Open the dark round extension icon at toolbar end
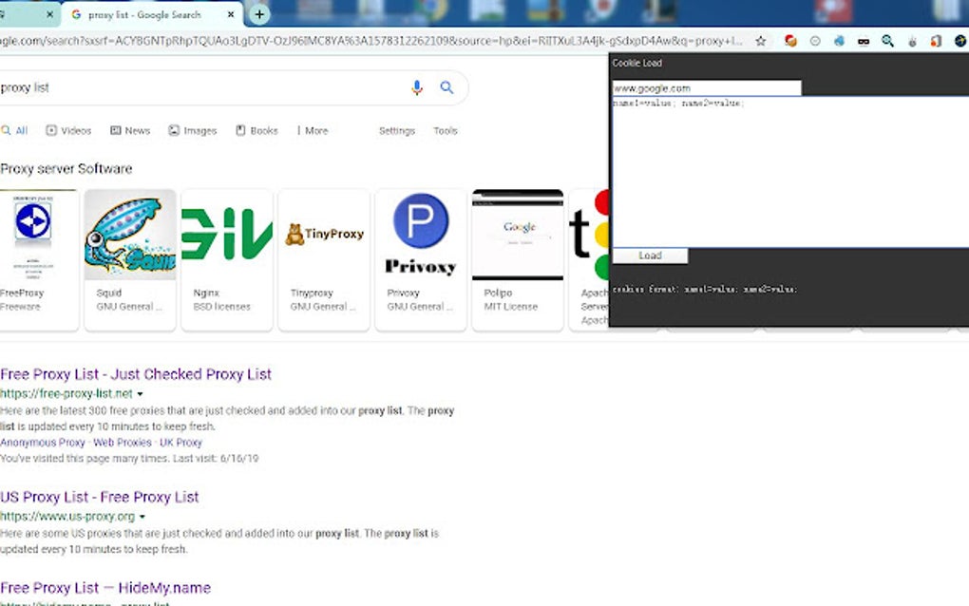 (960, 41)
